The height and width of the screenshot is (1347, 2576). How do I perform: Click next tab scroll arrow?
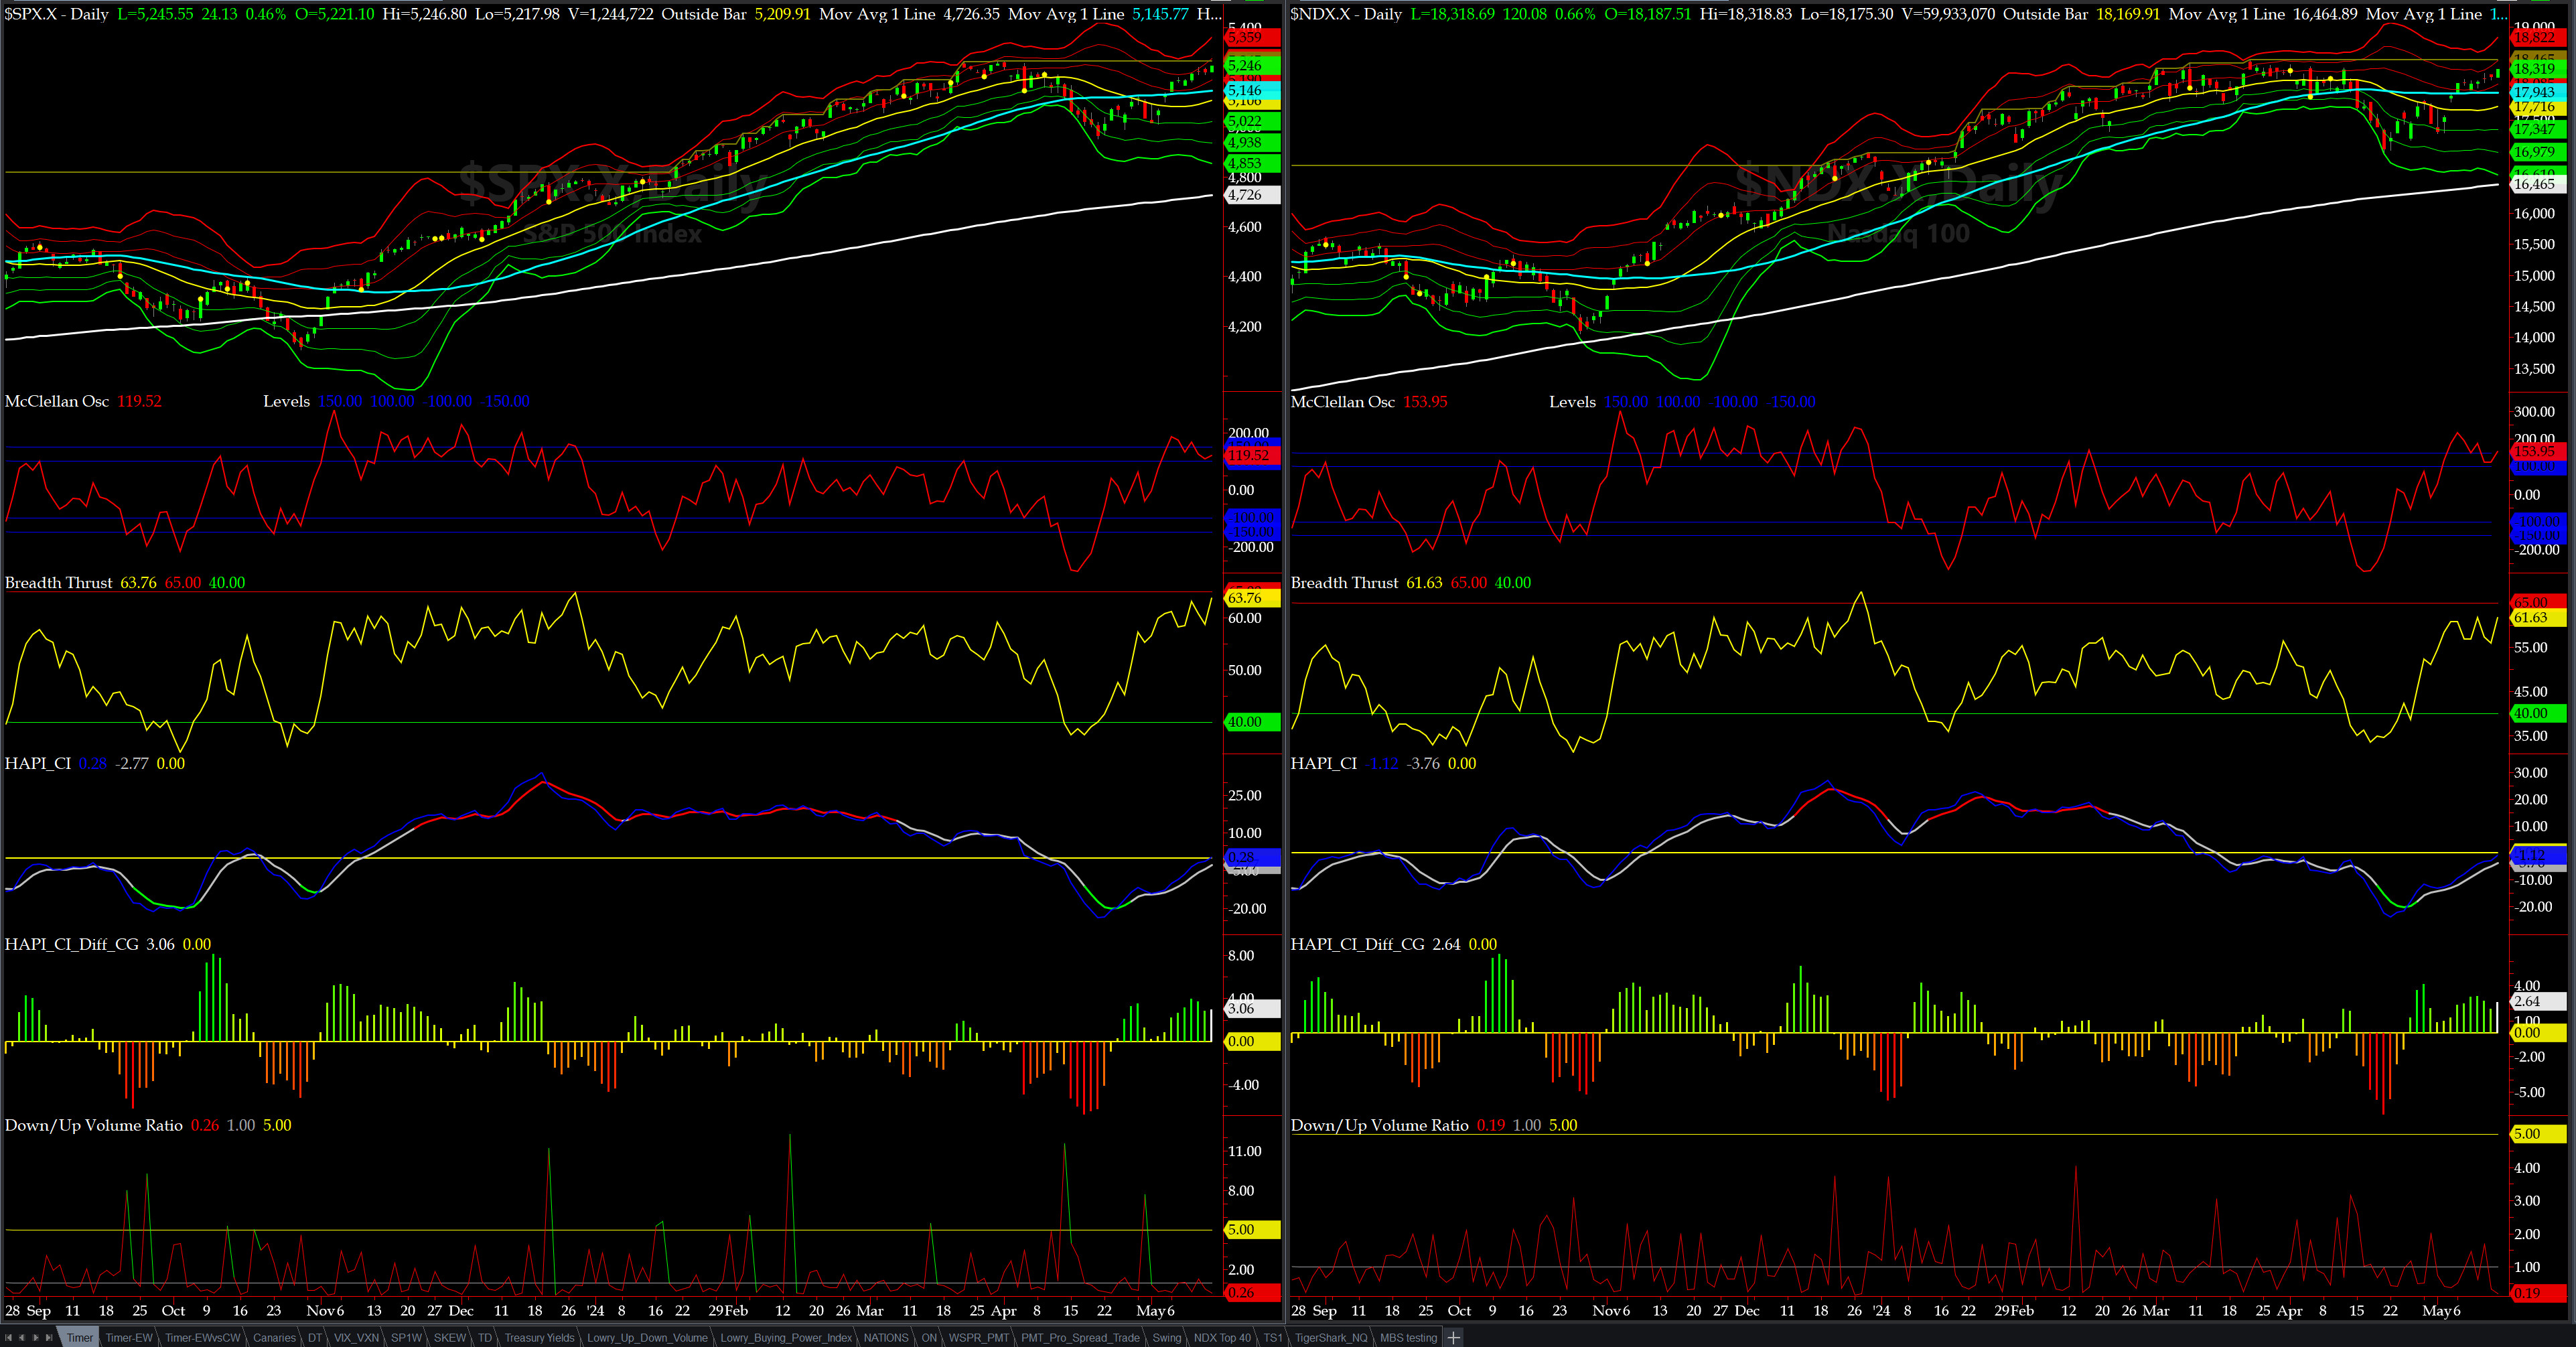(x=36, y=1338)
